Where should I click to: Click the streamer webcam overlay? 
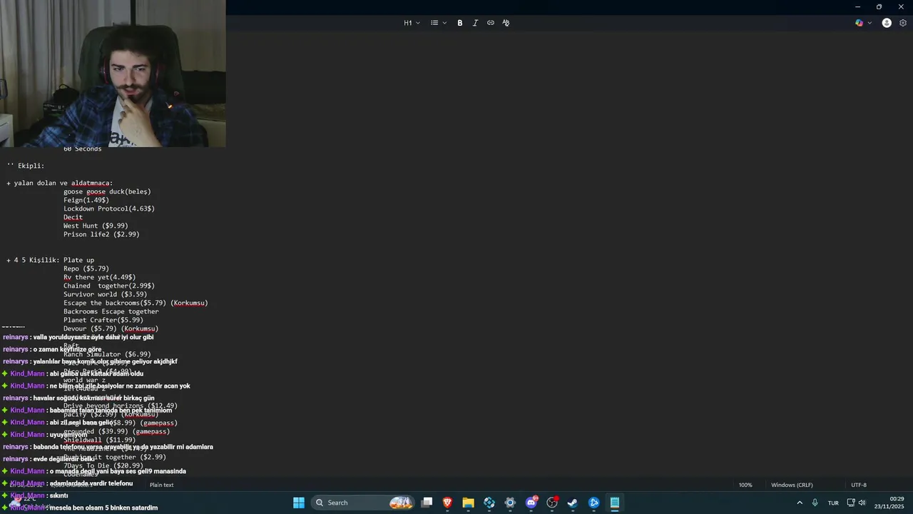point(113,74)
